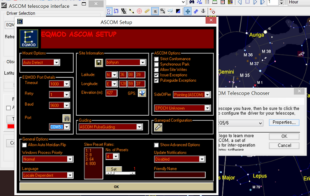Step time backward with the left arrow

tap(240, 2)
